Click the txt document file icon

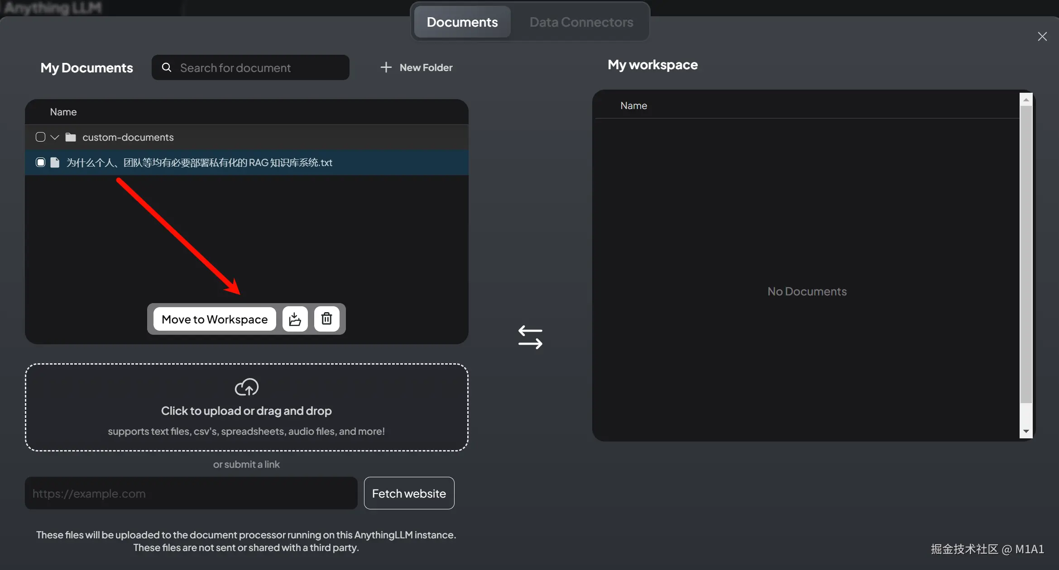pyautogui.click(x=55, y=162)
